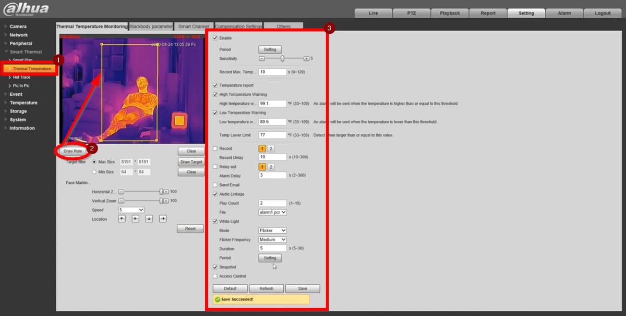626x316 pixels.
Task: Click the Location up arrow icon
Action: [x=122, y=219]
